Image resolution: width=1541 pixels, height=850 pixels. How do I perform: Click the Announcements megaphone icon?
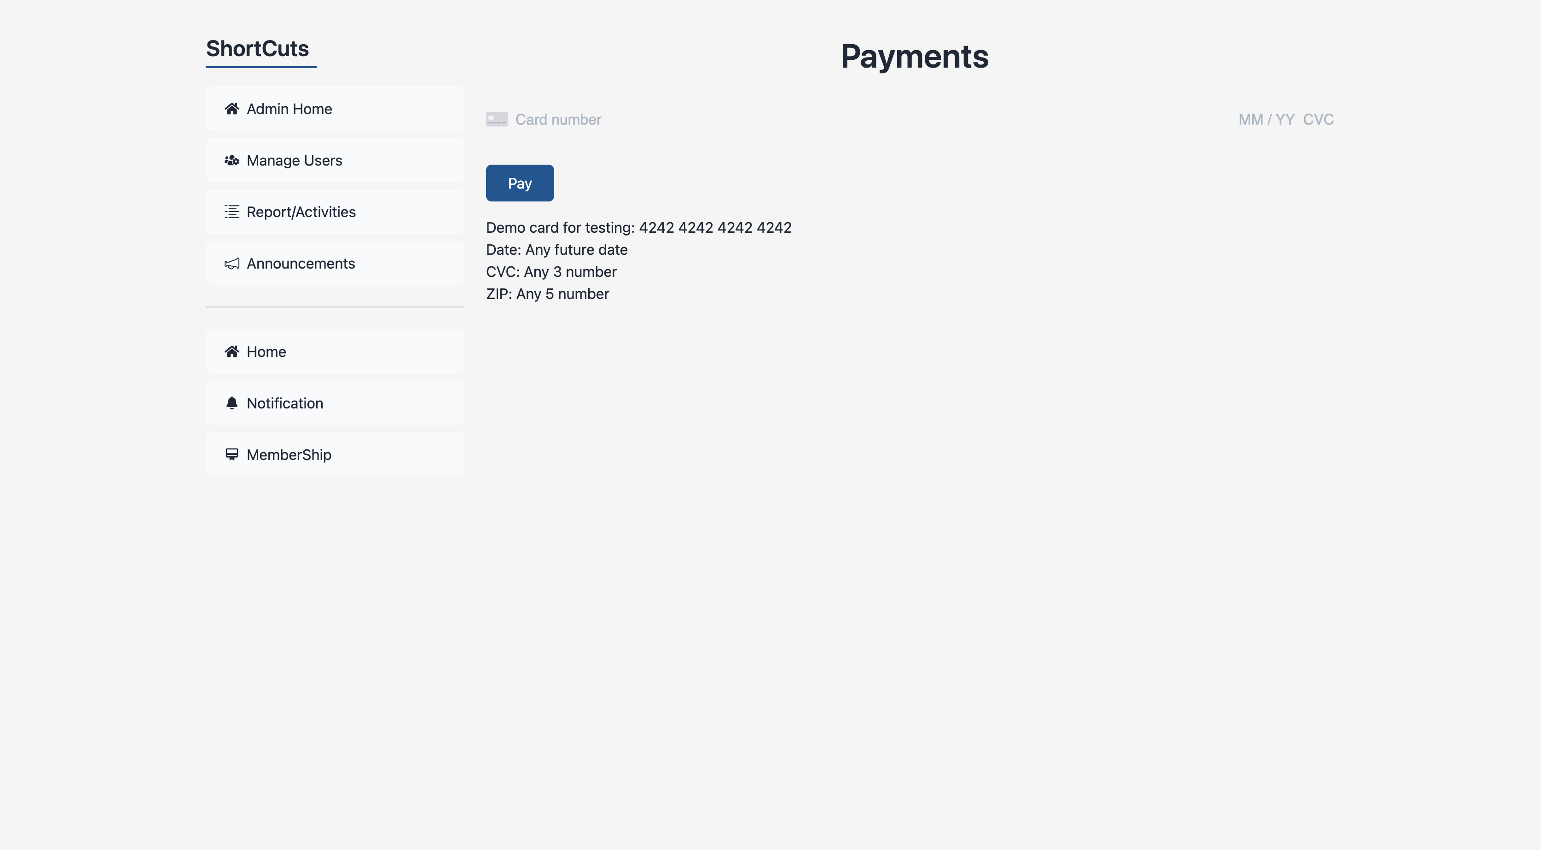point(232,264)
